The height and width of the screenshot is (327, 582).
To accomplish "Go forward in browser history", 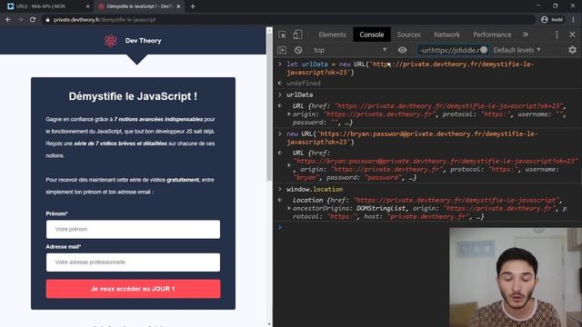I will pos(20,20).
